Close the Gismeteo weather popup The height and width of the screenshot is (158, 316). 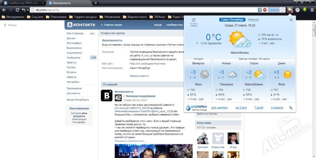click(291, 20)
